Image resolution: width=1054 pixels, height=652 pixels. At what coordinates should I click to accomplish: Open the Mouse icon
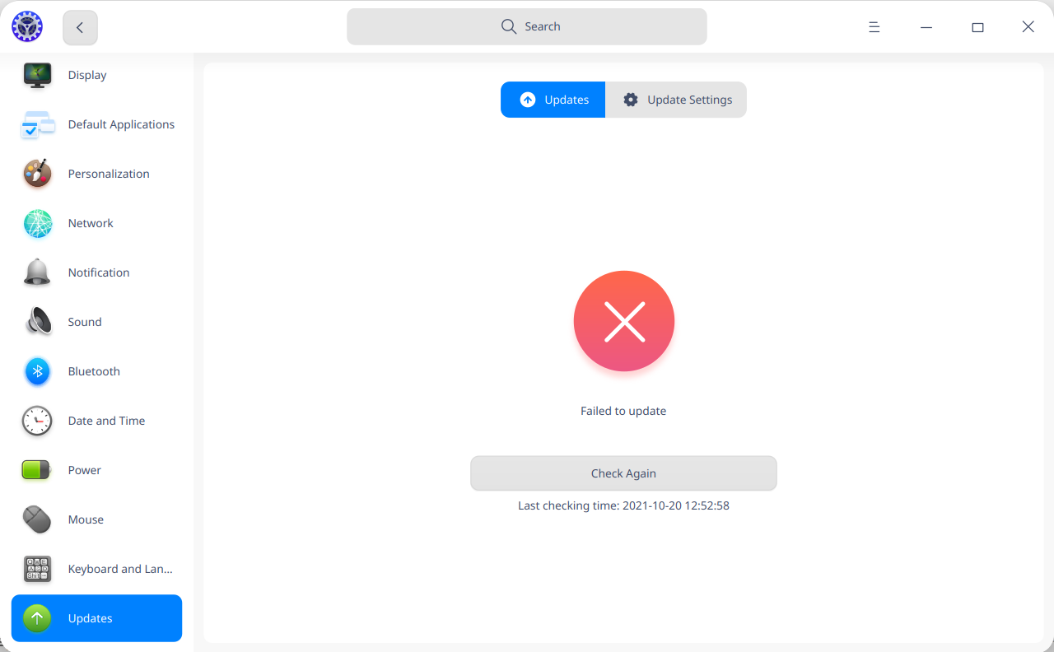(37, 519)
